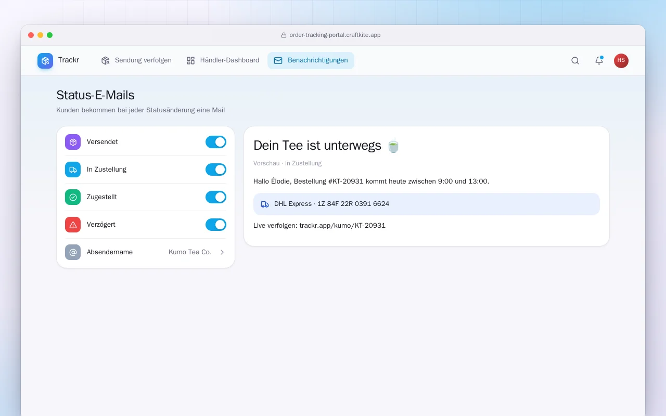The width and height of the screenshot is (666, 416).
Task: Go to the Sendung verfolgen tab
Action: tap(136, 60)
